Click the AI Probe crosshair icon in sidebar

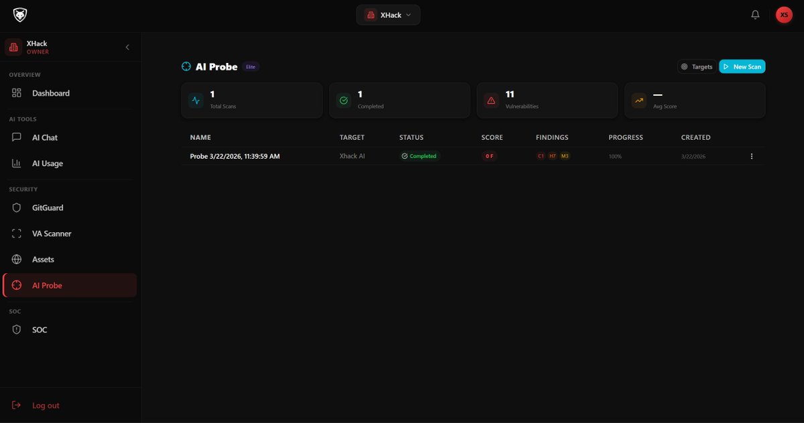17,285
